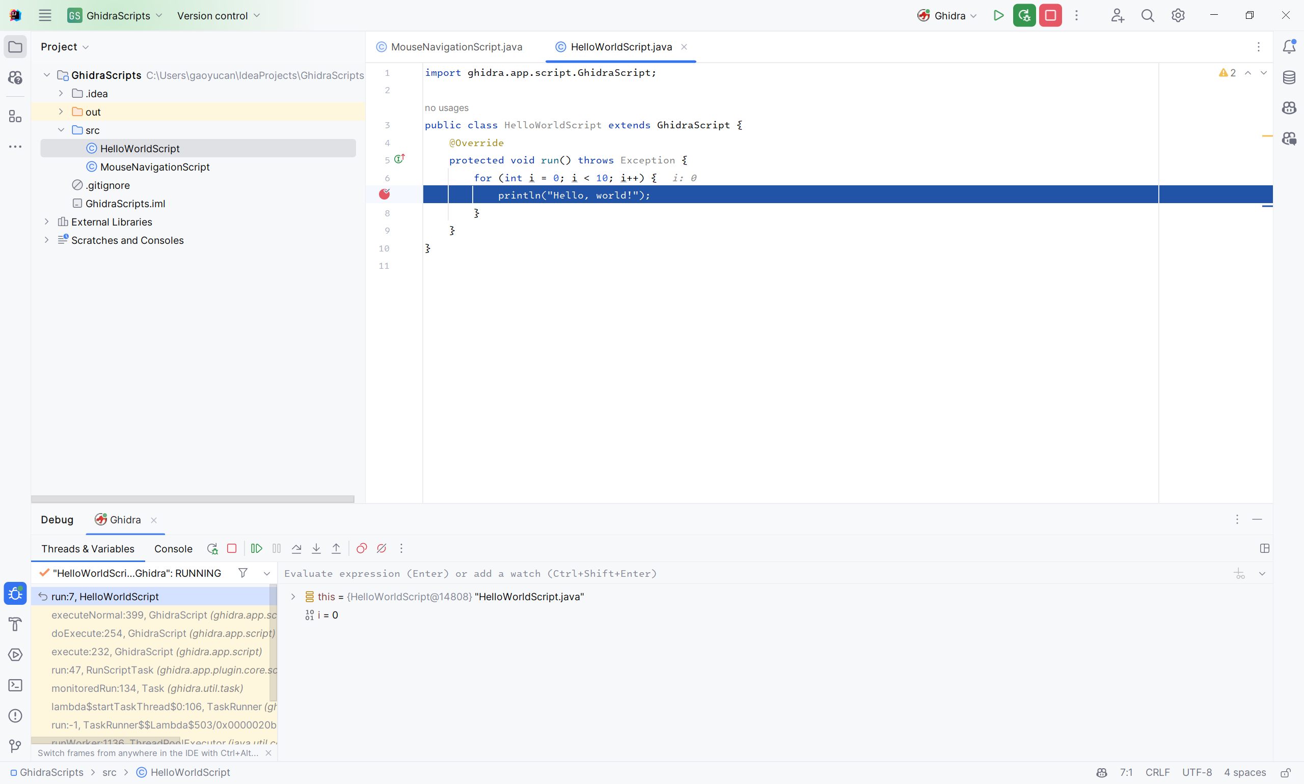Click CRLF line separator in status bar
The image size is (1304, 784).
point(1157,772)
